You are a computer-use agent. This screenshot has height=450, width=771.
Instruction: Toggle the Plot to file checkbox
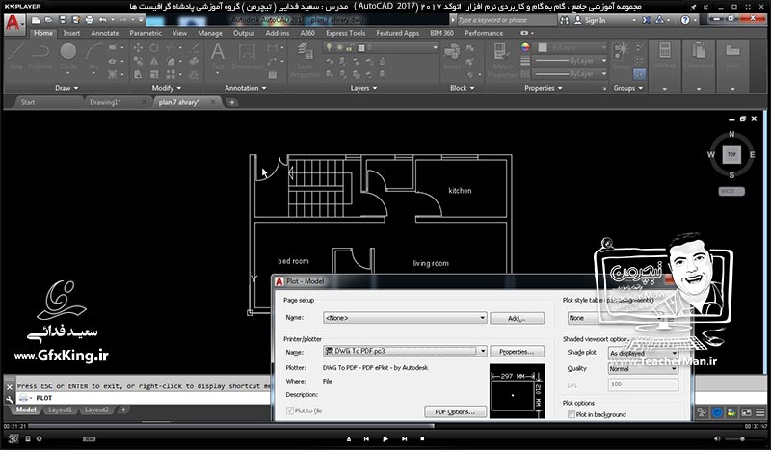pyautogui.click(x=290, y=410)
